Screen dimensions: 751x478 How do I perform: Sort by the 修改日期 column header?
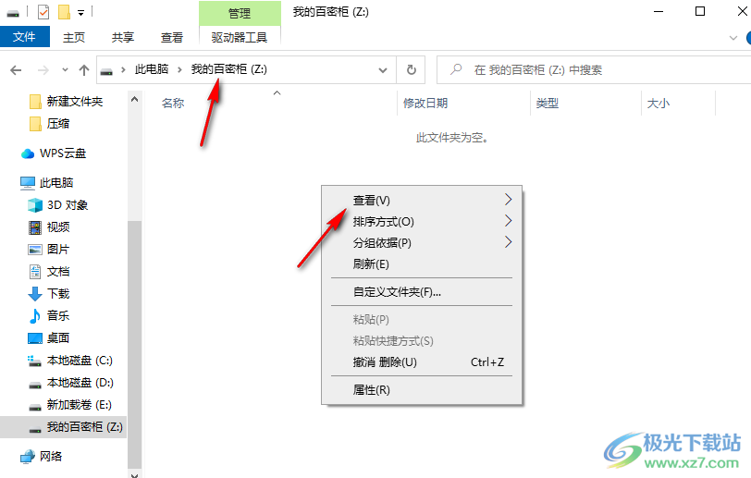(x=425, y=103)
